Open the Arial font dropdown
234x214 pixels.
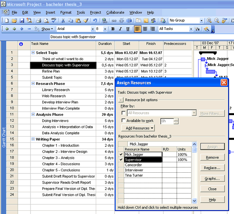click(93, 29)
